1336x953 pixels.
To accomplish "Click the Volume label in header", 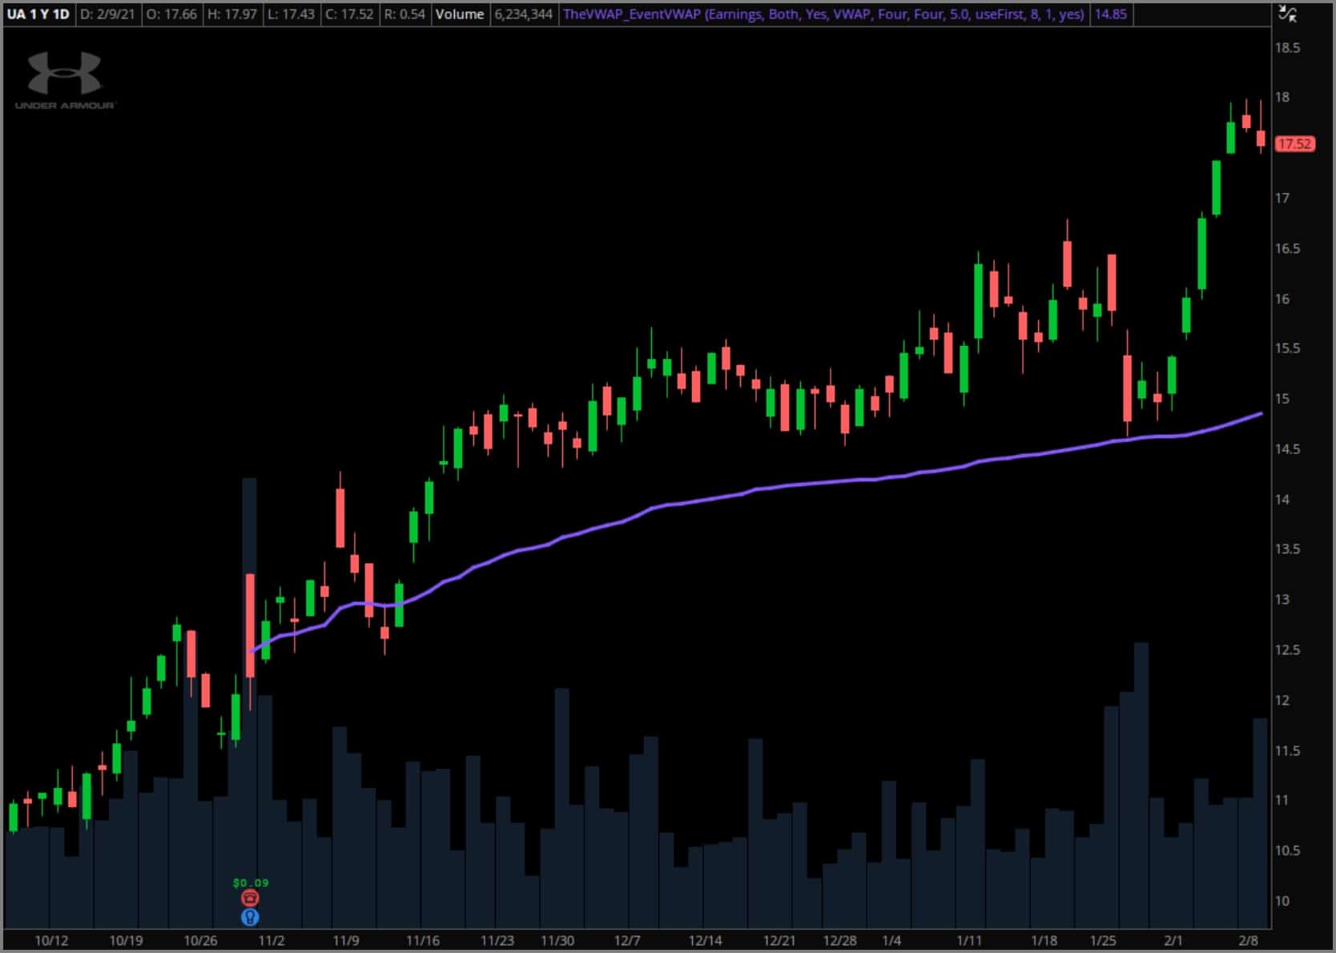I will click(460, 14).
